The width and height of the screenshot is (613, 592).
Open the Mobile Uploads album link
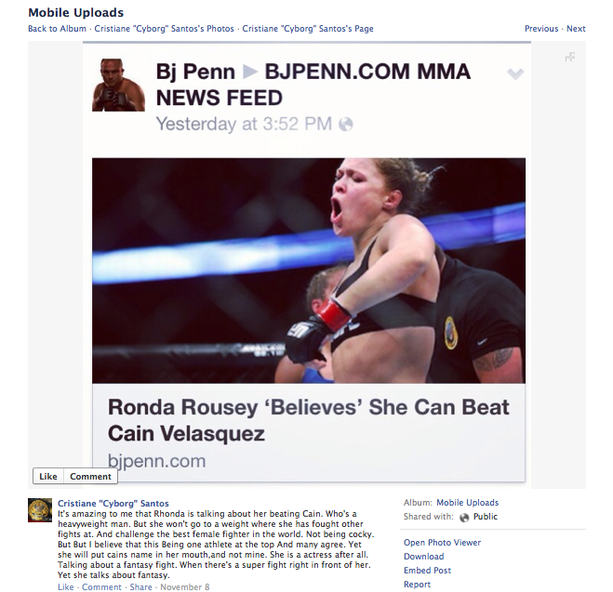pyautogui.click(x=468, y=503)
